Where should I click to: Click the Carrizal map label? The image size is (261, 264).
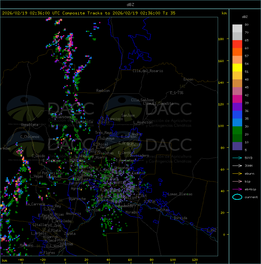coord(93,210)
